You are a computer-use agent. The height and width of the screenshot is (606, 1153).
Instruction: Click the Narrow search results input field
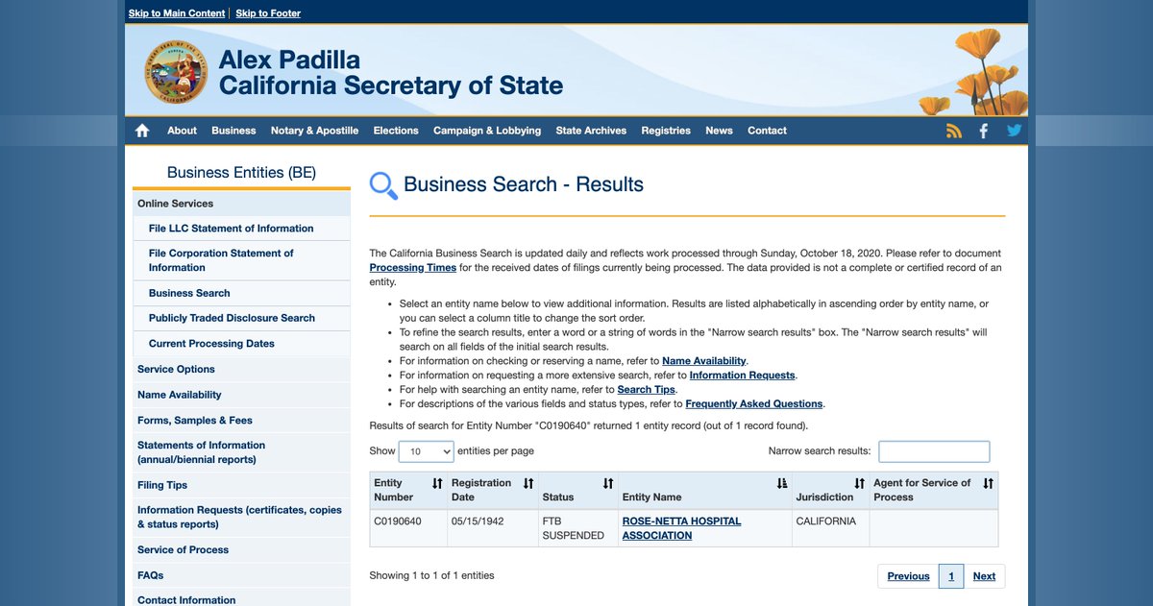(933, 451)
